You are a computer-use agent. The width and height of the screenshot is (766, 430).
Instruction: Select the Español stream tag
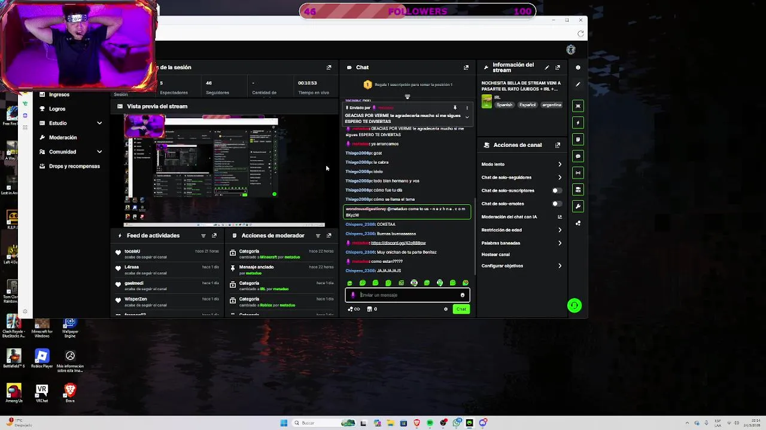527,105
